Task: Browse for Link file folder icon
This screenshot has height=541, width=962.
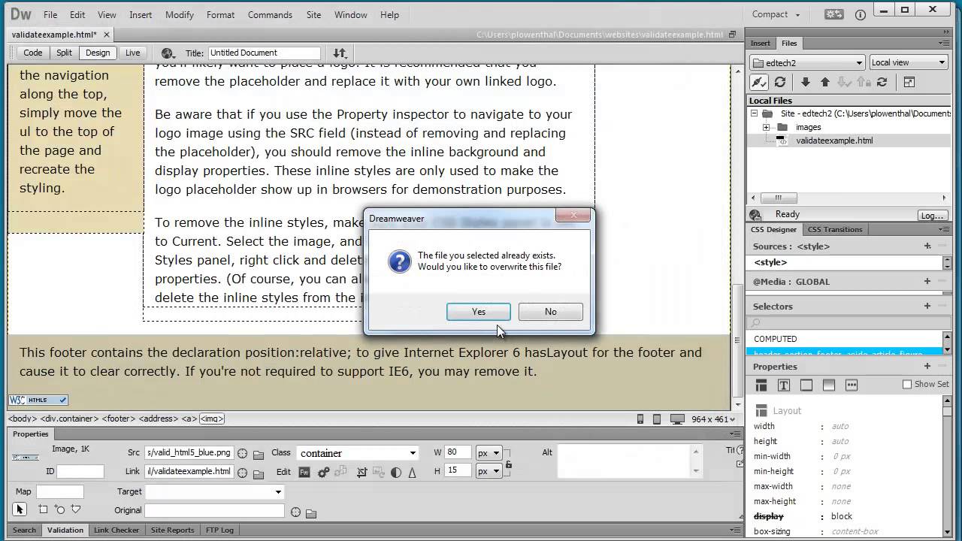Action: pyautogui.click(x=259, y=473)
